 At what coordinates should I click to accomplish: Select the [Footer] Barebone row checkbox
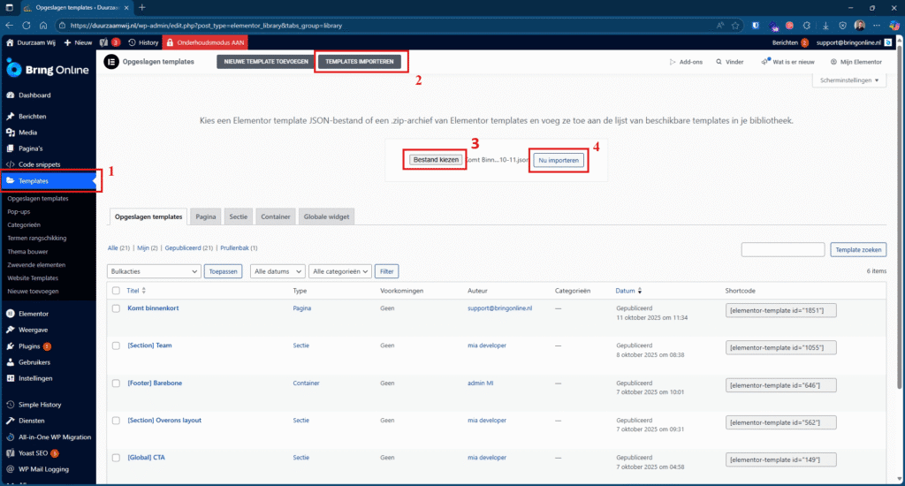coord(116,383)
